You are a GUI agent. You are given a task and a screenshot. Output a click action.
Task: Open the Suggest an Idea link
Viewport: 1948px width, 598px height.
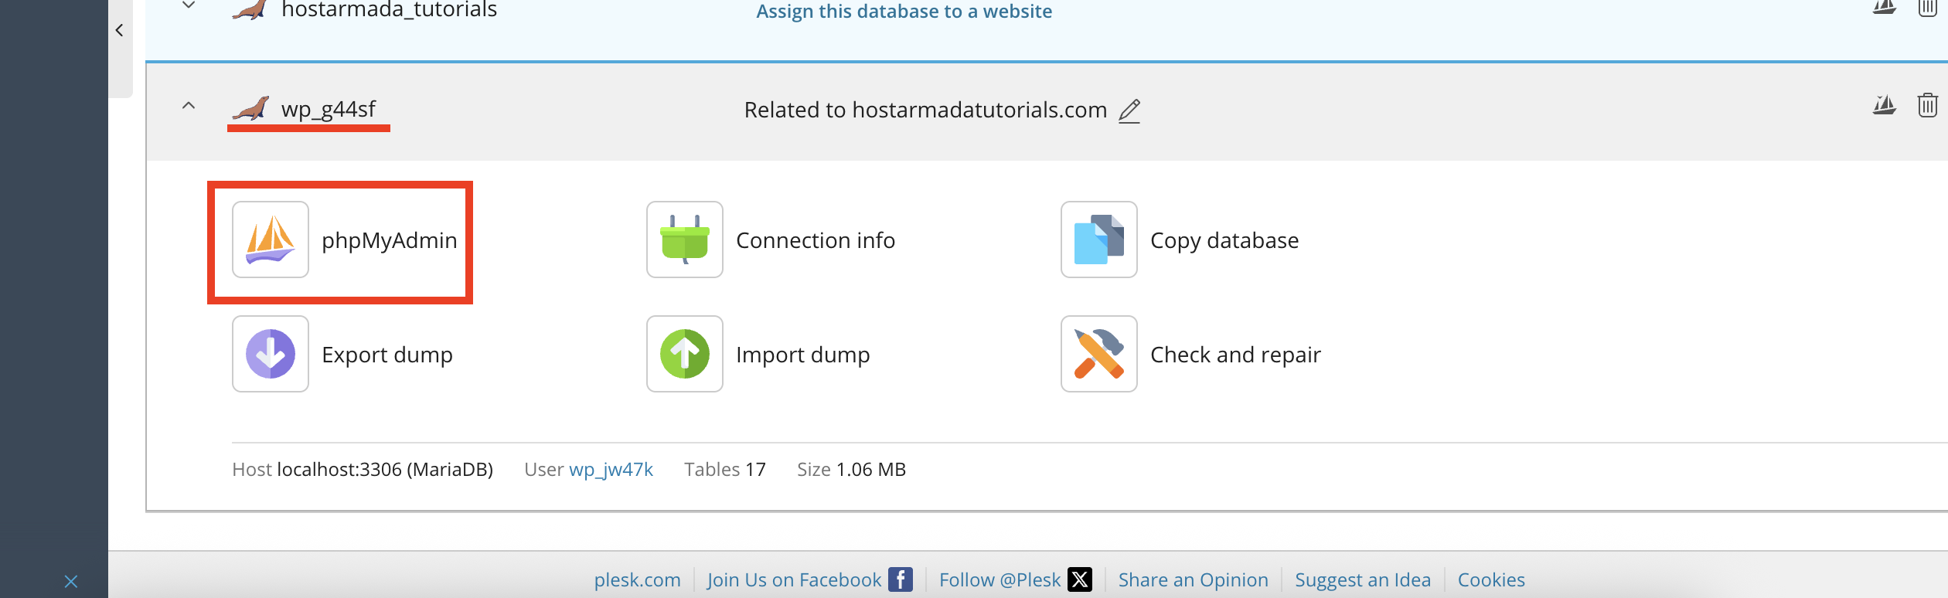[1362, 579]
